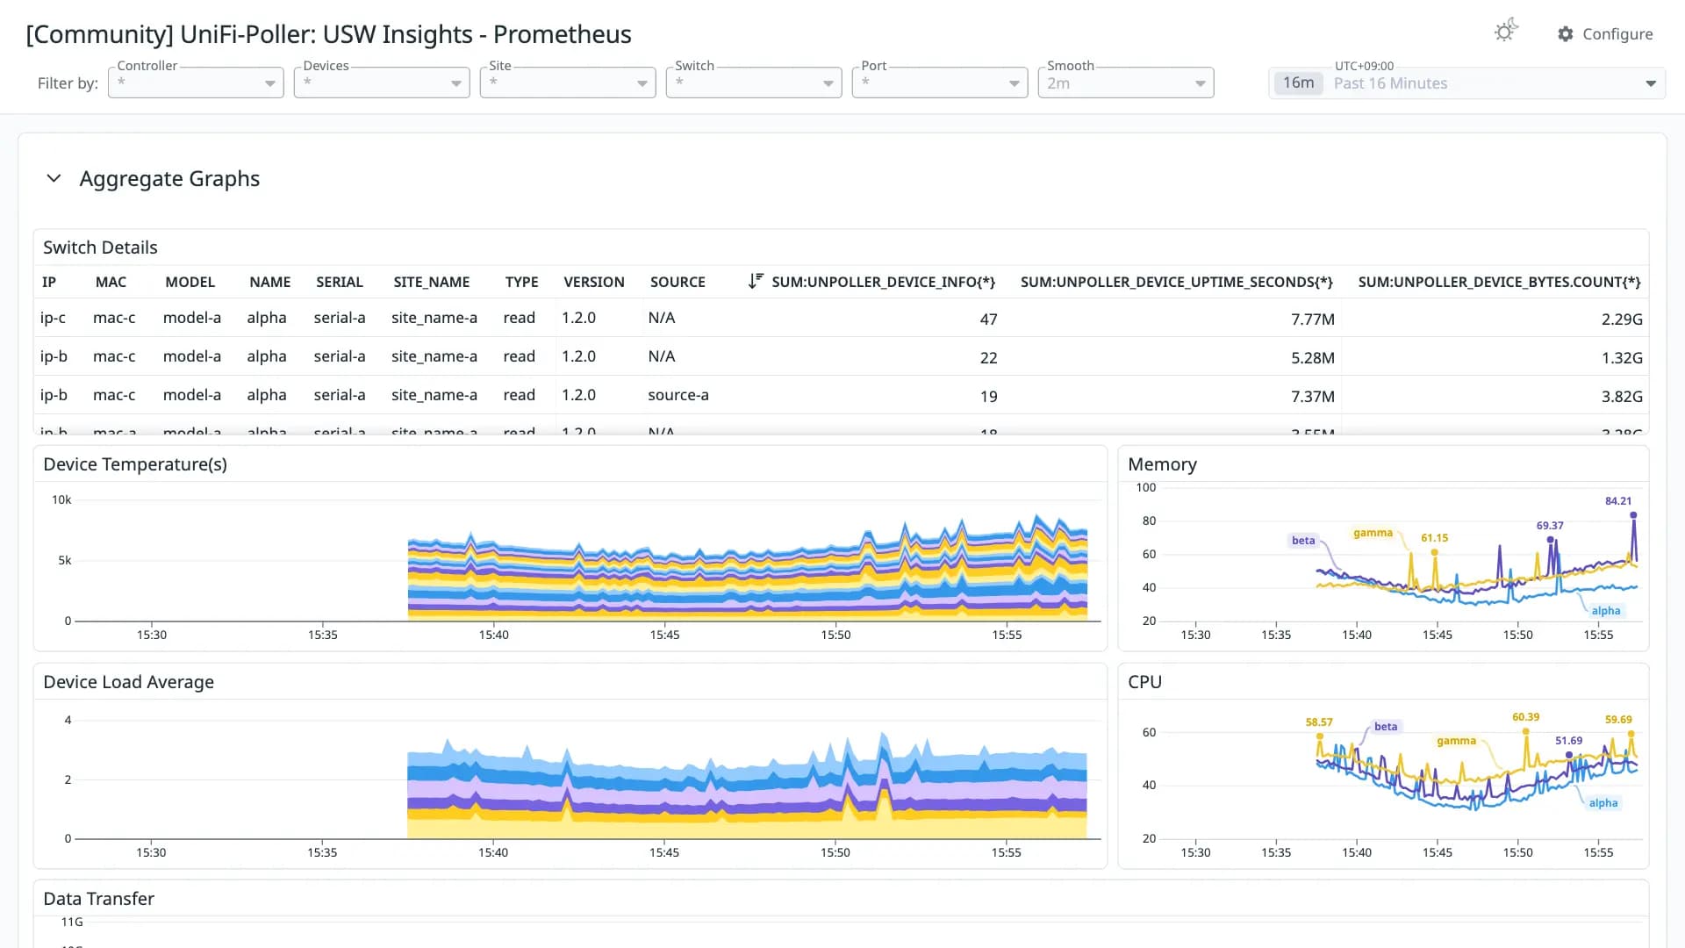Image resolution: width=1685 pixels, height=948 pixels.
Task: Open the Devices filter dropdown
Action: point(382,83)
